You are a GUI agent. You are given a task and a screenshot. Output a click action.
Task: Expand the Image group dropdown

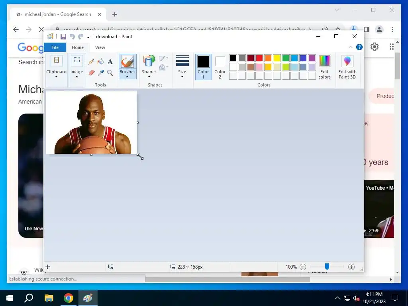(x=76, y=77)
